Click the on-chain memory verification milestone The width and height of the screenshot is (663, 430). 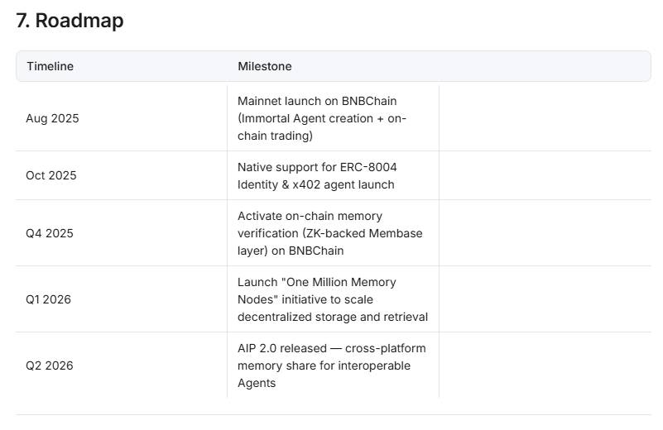(329, 233)
